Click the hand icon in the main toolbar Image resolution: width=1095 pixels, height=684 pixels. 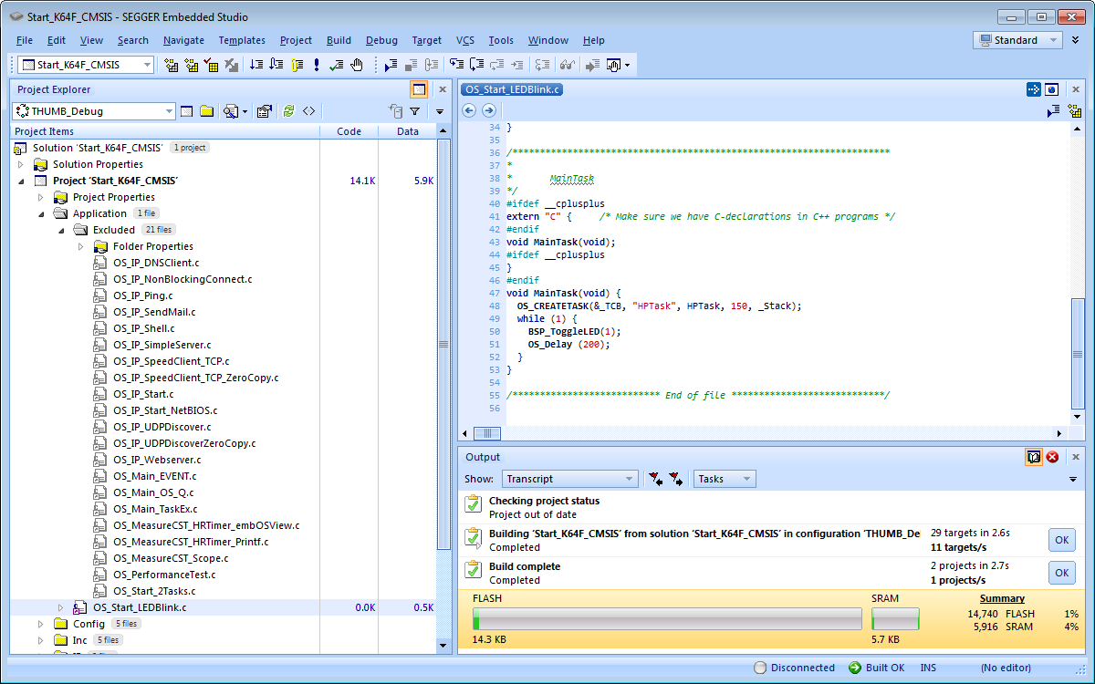357,65
